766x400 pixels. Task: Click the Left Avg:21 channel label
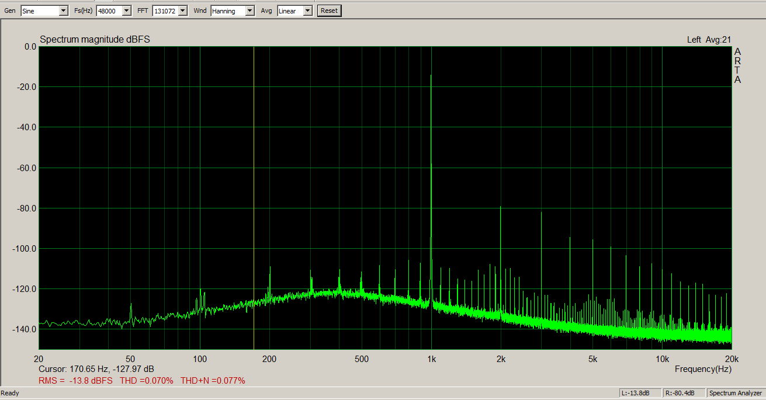coord(709,40)
